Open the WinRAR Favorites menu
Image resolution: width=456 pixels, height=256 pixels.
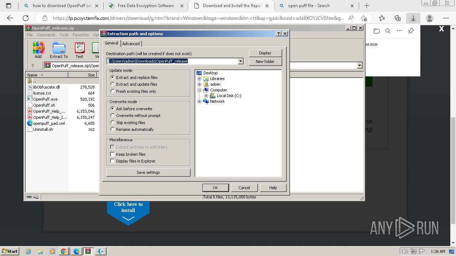coord(81,35)
